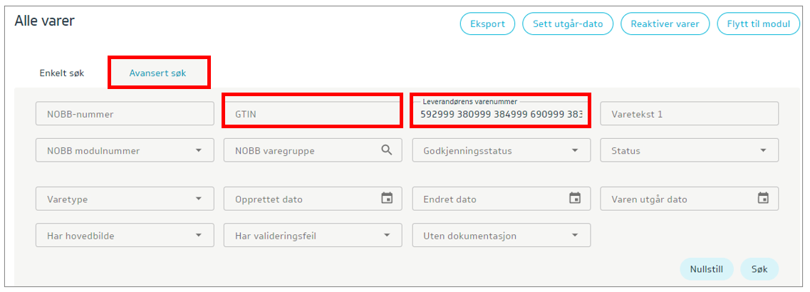Switch to the Enkelt søk tab
This screenshot has width=810, height=292.
pyautogui.click(x=62, y=73)
